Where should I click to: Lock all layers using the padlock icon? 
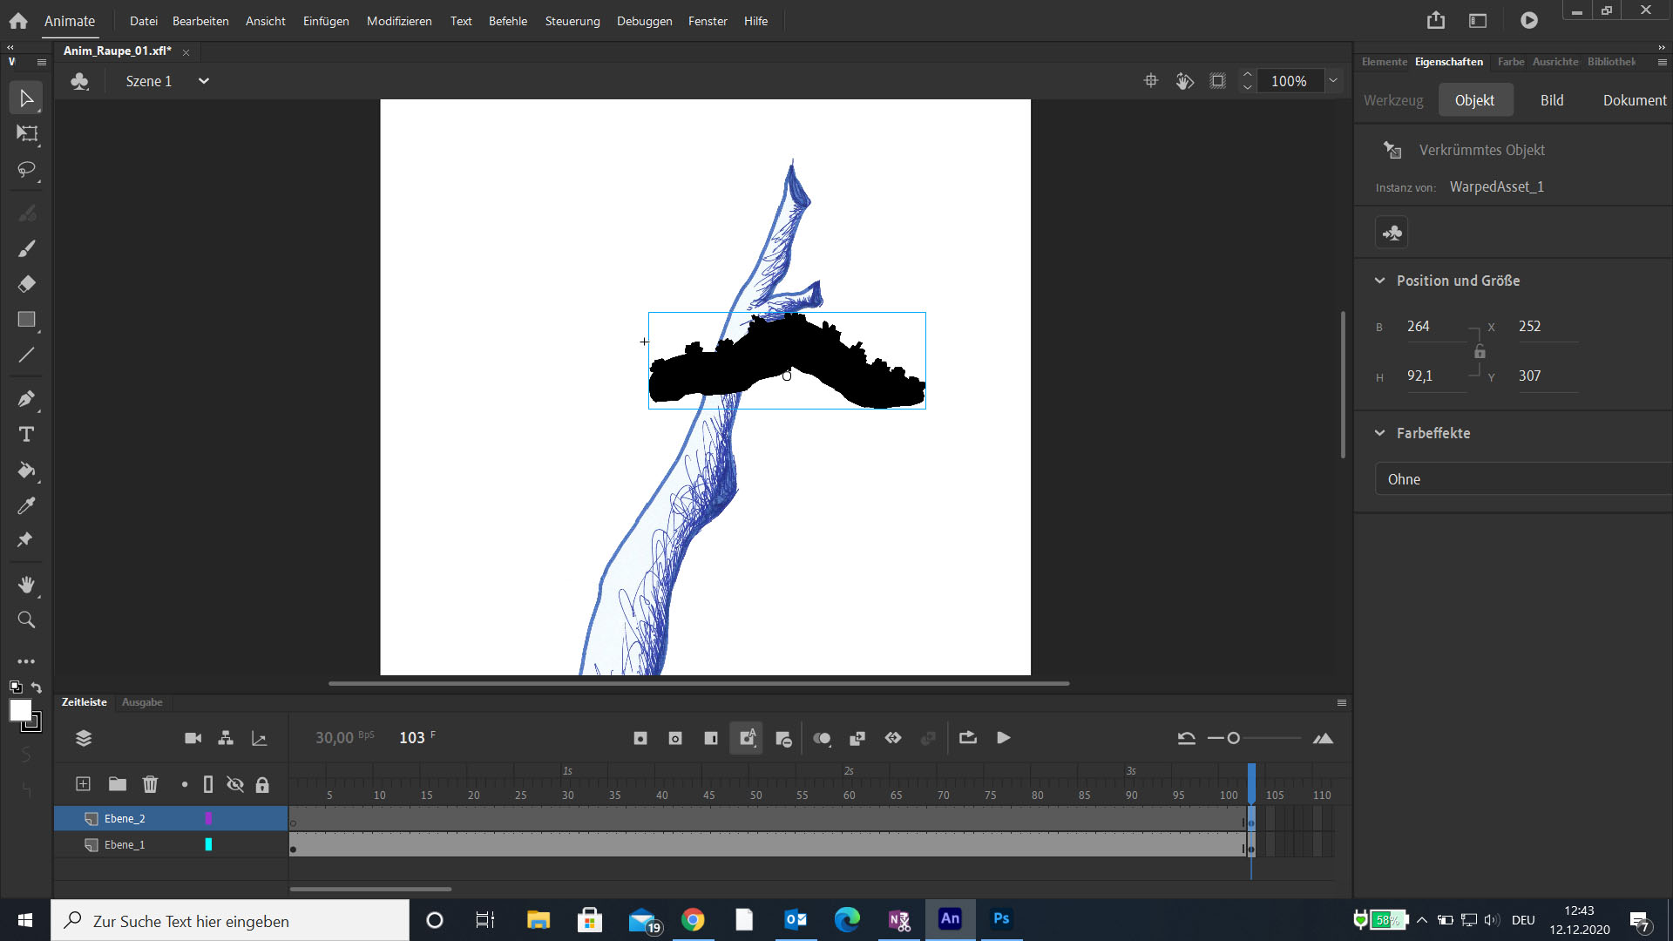[262, 784]
